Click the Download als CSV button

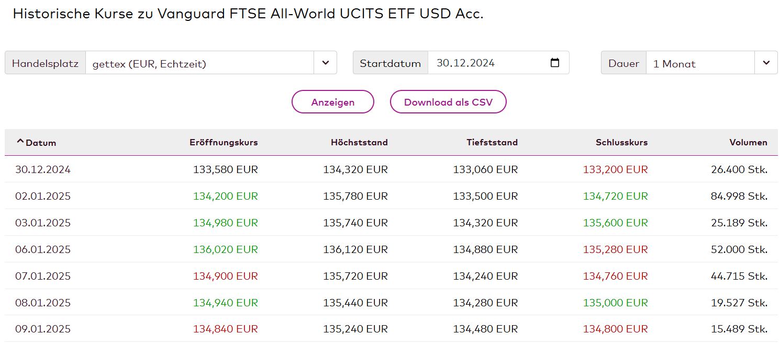click(x=448, y=102)
